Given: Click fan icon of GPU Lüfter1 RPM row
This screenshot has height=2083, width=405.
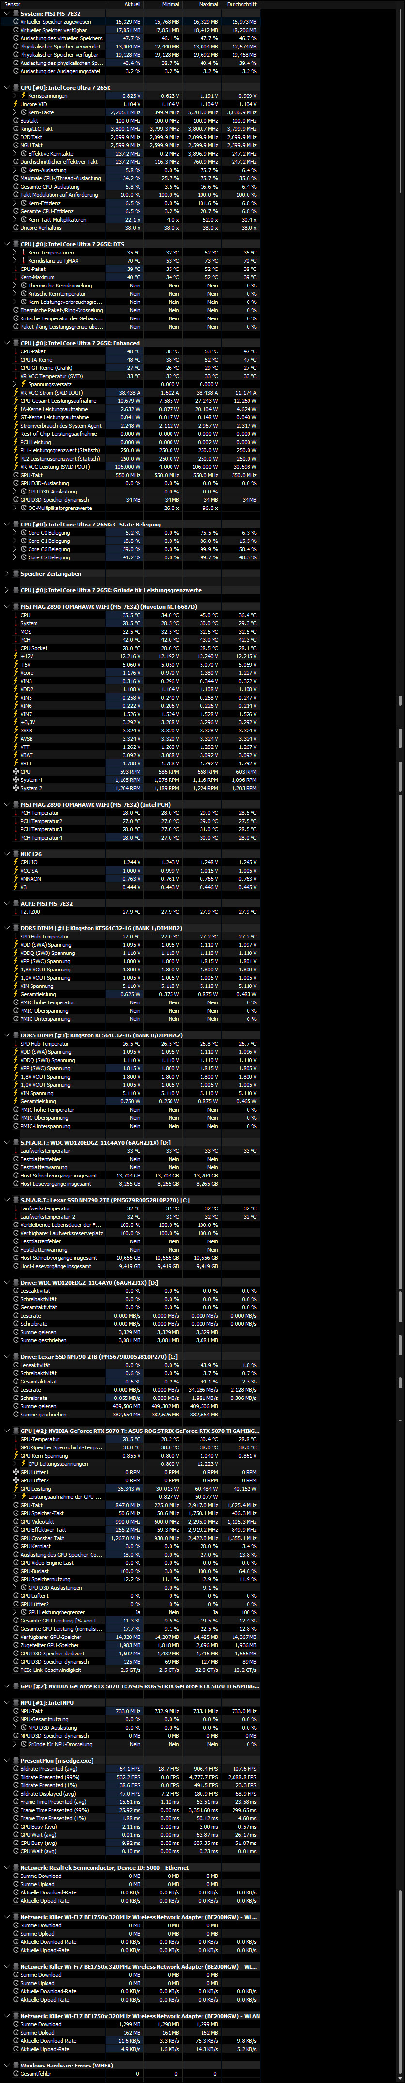Looking at the screenshot, I should coord(16,1473).
